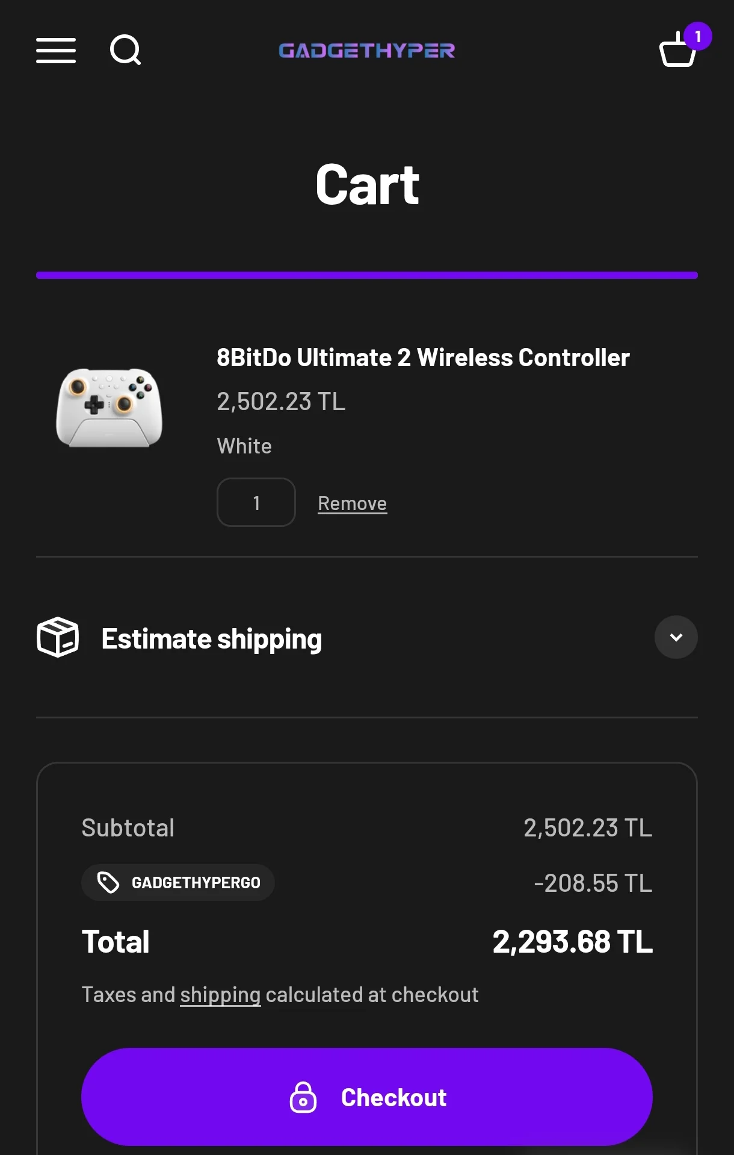Expand the Estimate shipping chevron
The width and height of the screenshot is (734, 1155).
pos(676,637)
